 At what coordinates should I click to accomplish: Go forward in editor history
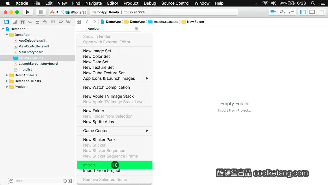click(94, 22)
